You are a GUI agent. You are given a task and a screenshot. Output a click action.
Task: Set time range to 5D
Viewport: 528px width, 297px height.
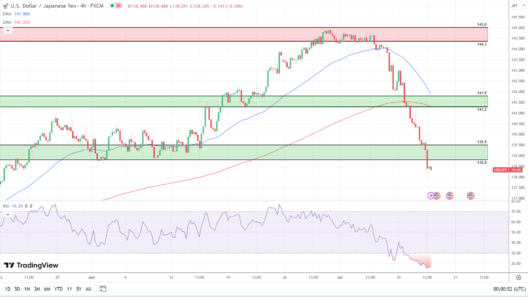[17, 289]
